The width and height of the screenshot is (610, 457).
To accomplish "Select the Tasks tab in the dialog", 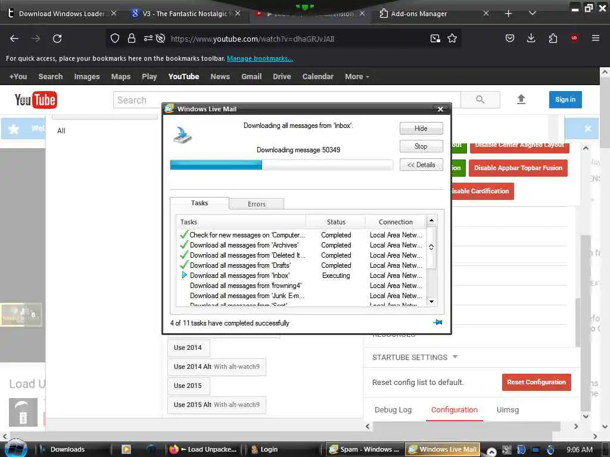I will click(x=200, y=203).
